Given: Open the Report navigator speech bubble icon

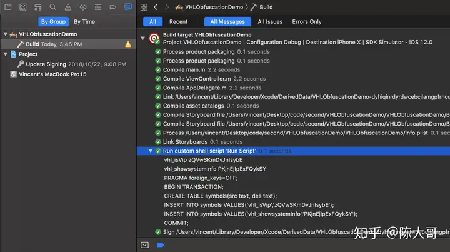Looking at the screenshot, I should coord(128,7).
